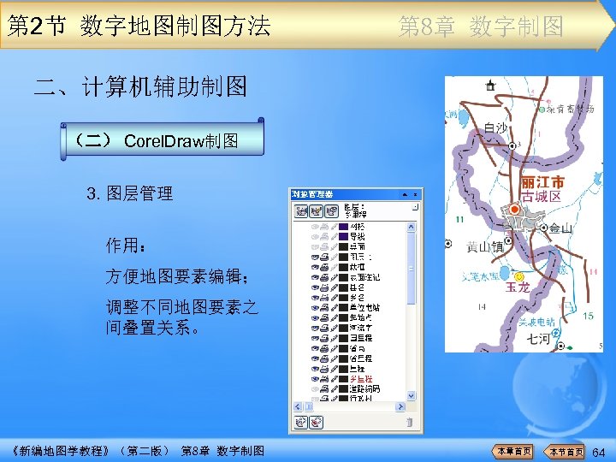Toggle printer icon of the 导线 layer

point(324,236)
